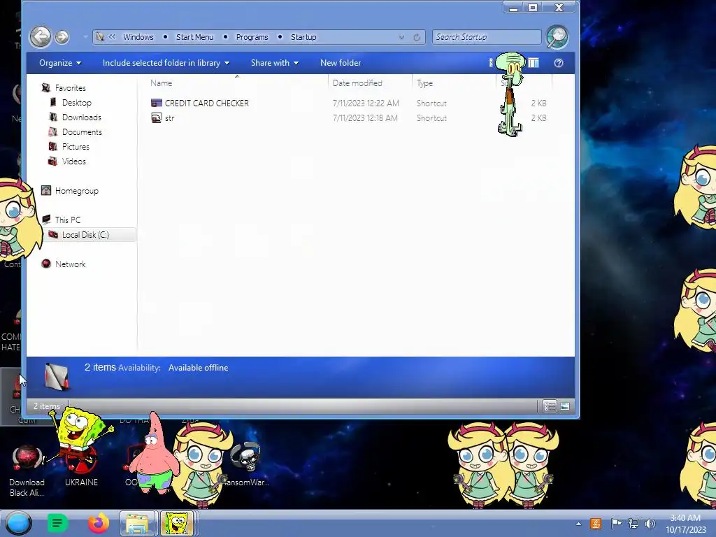Open Documents in the sidebar
Viewport: 716px width, 537px height.
[x=83, y=132]
